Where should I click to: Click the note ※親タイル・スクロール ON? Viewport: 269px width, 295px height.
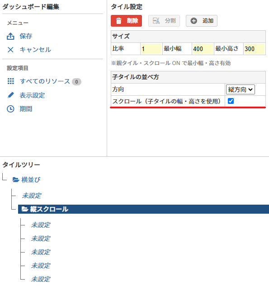pos(171,63)
